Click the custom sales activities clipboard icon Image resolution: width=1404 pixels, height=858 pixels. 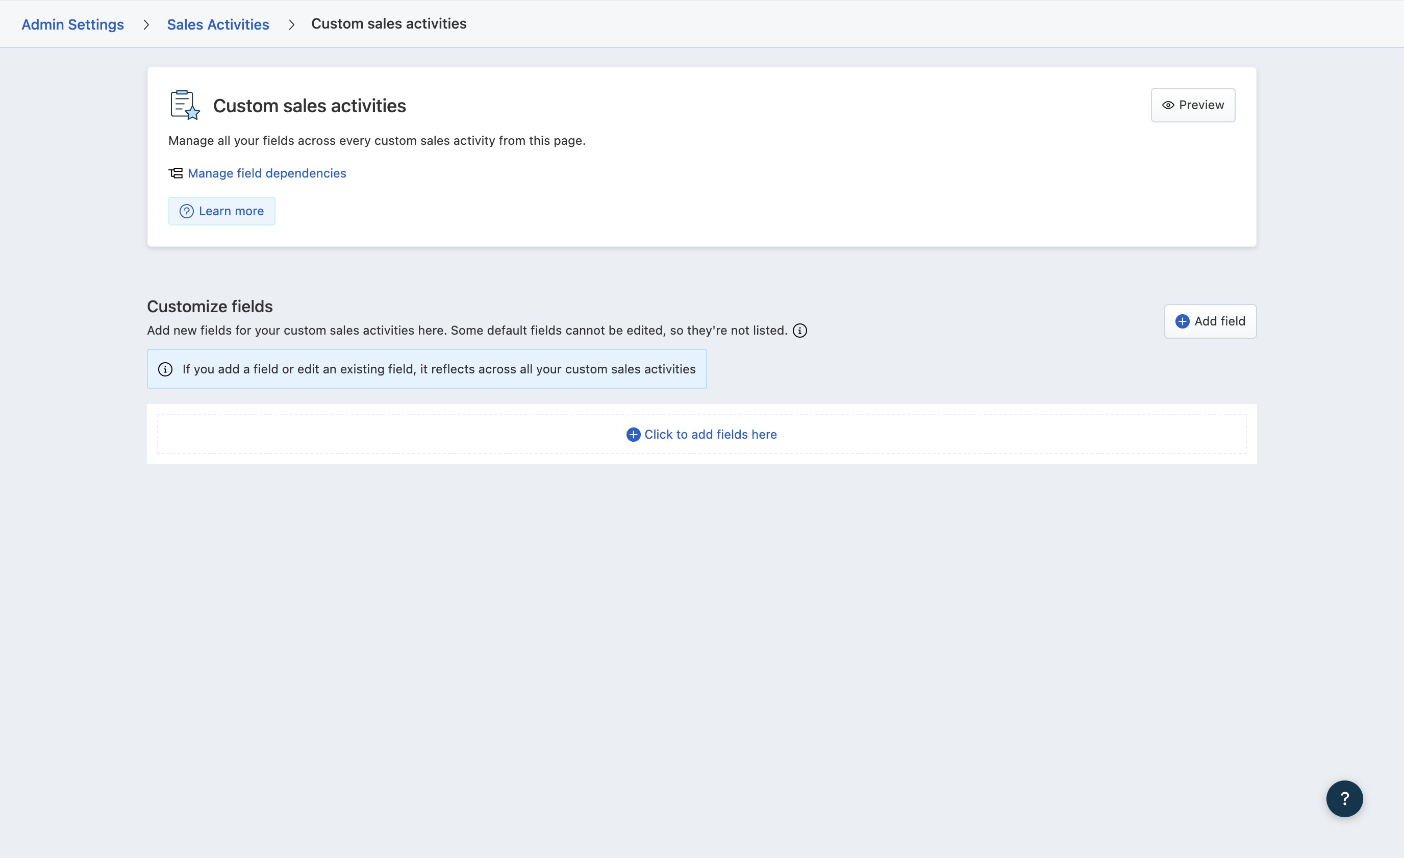[185, 105]
